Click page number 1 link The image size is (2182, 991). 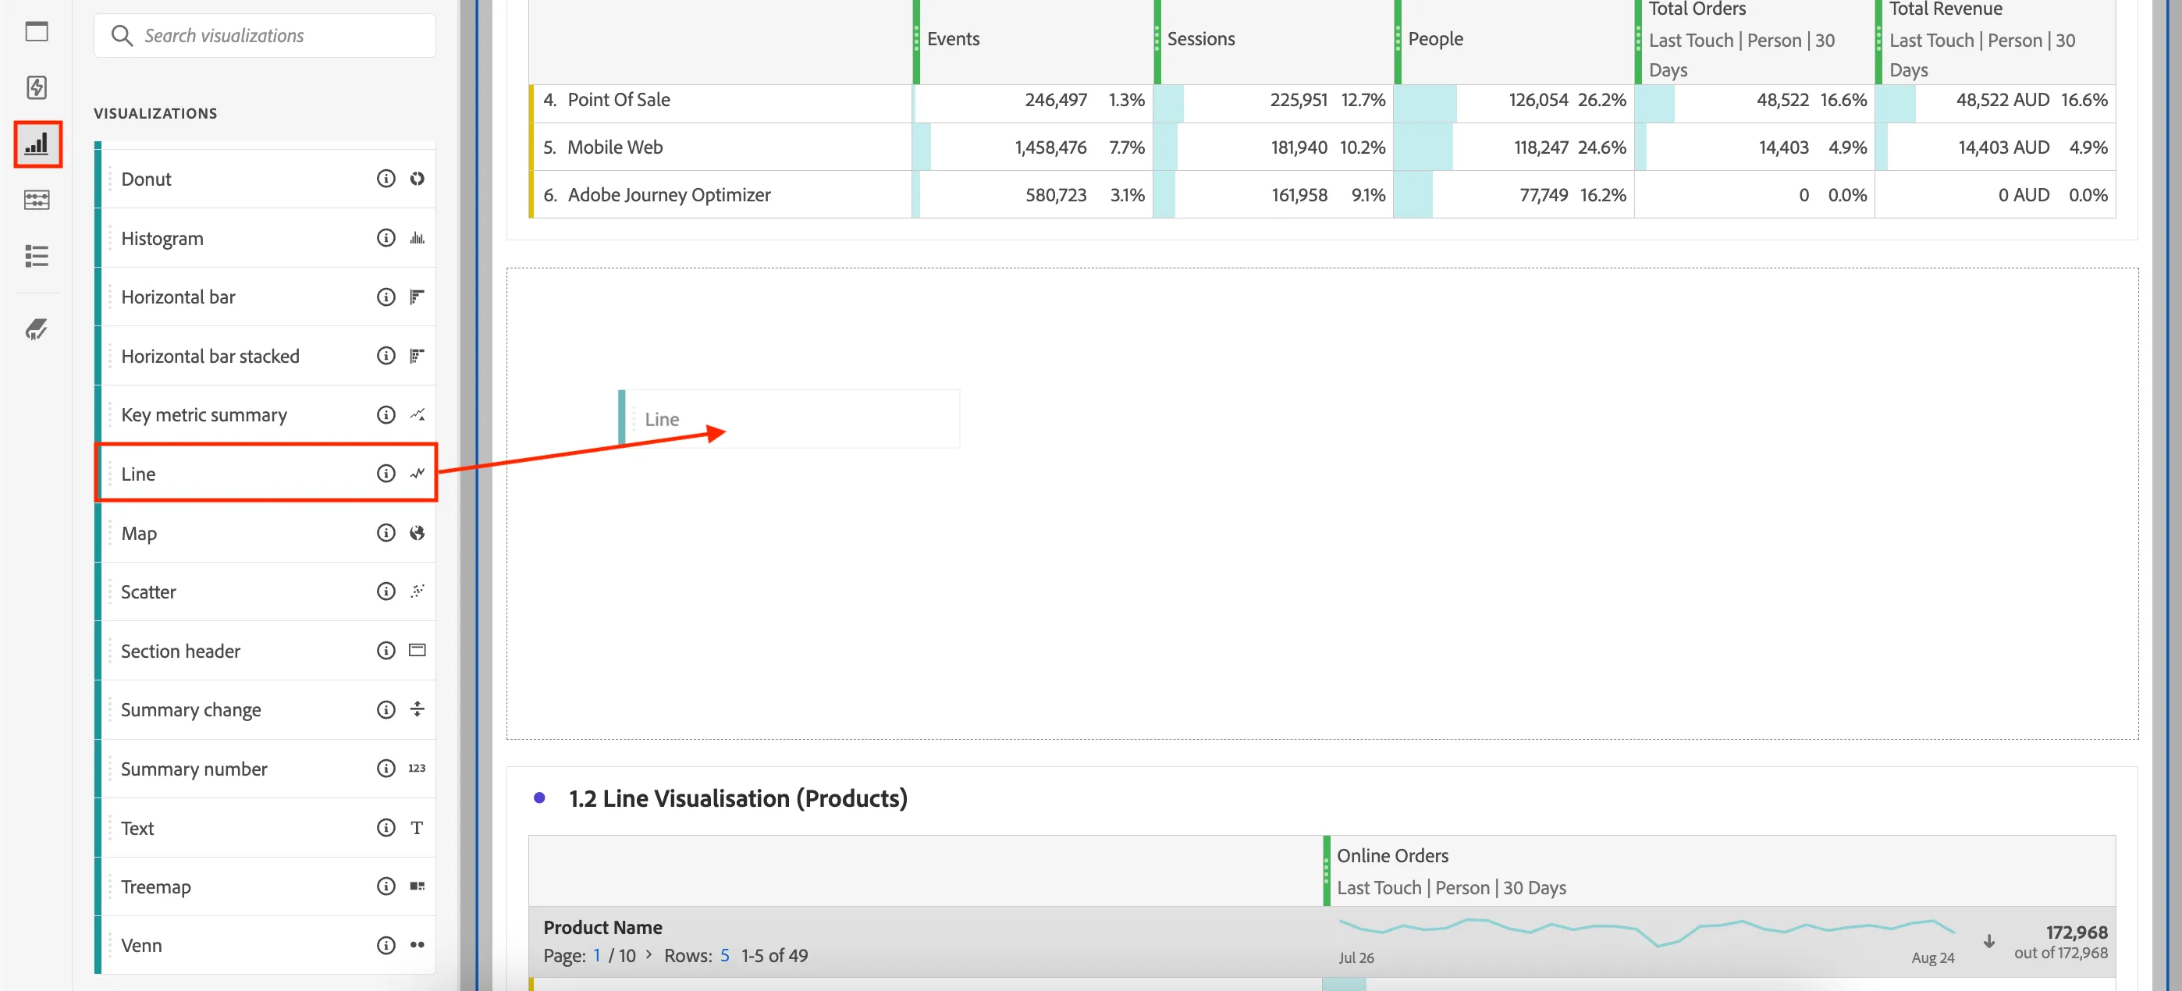pyautogui.click(x=597, y=955)
